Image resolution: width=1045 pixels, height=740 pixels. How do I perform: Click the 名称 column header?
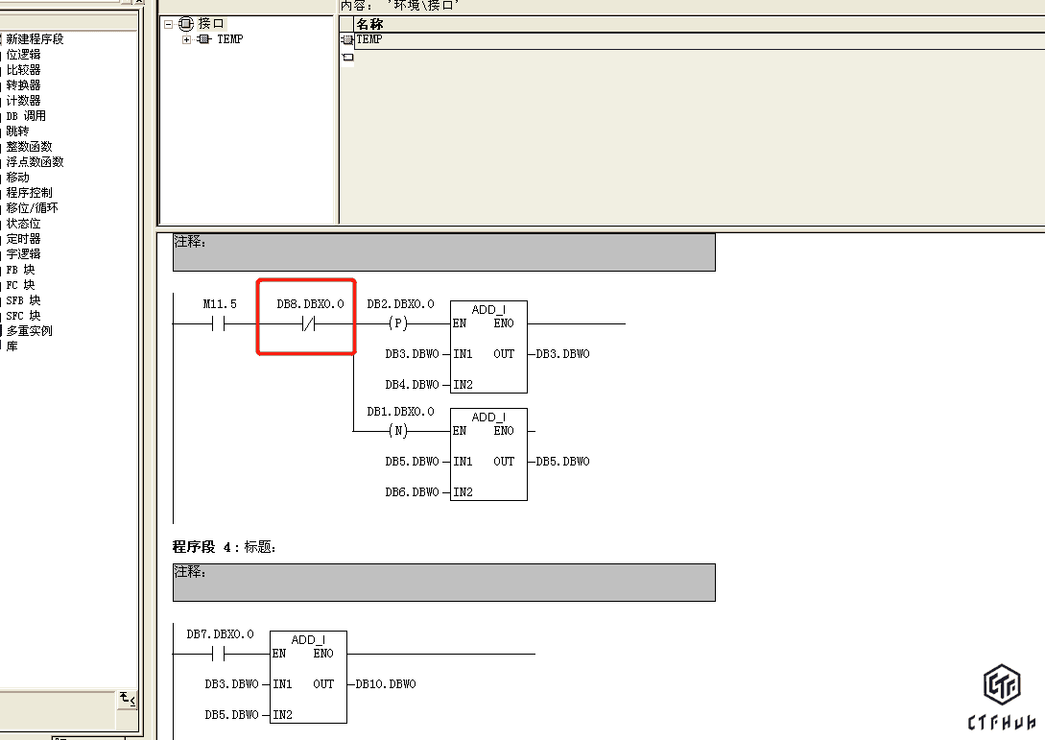click(x=369, y=24)
